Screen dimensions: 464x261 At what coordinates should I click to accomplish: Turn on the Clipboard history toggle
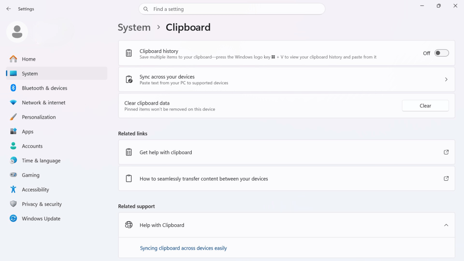click(x=441, y=53)
